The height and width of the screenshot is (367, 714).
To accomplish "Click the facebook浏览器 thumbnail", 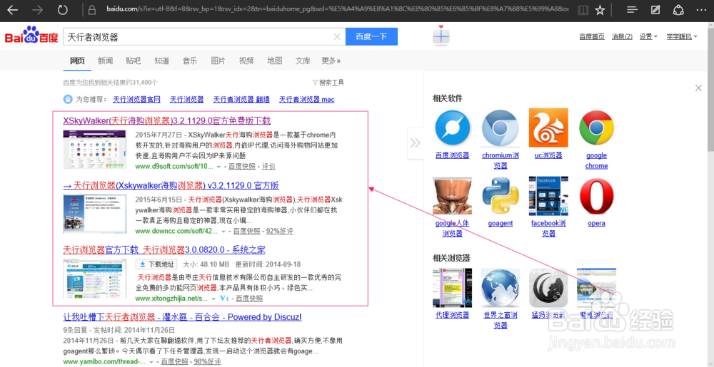I will tap(548, 196).
